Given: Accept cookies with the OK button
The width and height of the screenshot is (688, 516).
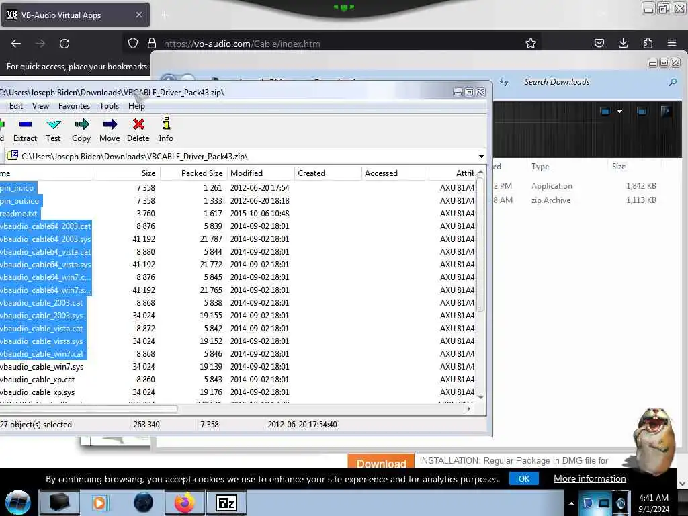Looking at the screenshot, I should pyautogui.click(x=524, y=478).
